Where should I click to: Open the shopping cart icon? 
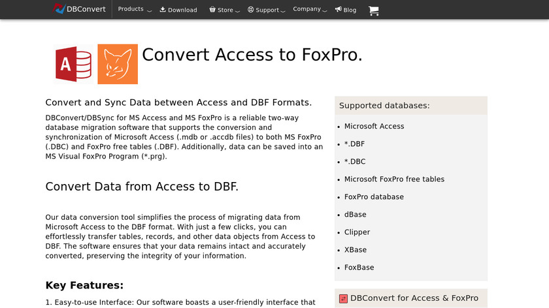374,11
